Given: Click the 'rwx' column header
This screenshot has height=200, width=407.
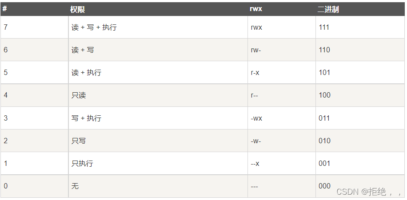Looking at the screenshot, I should click(255, 9).
